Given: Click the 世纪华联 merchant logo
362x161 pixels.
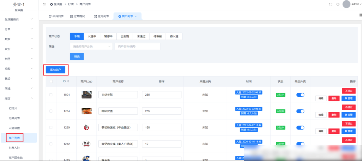Looking at the screenshot, I should click(86, 95).
